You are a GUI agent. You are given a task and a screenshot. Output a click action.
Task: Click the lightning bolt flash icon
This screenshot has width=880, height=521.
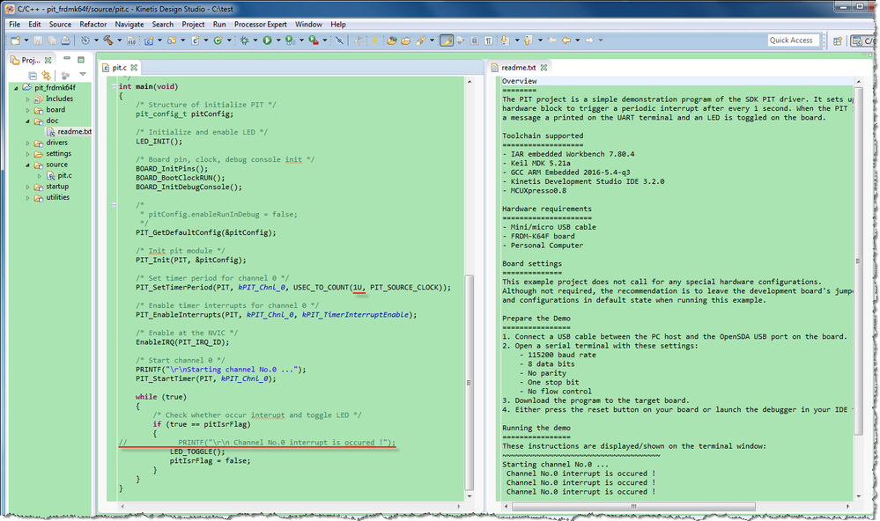pos(374,40)
